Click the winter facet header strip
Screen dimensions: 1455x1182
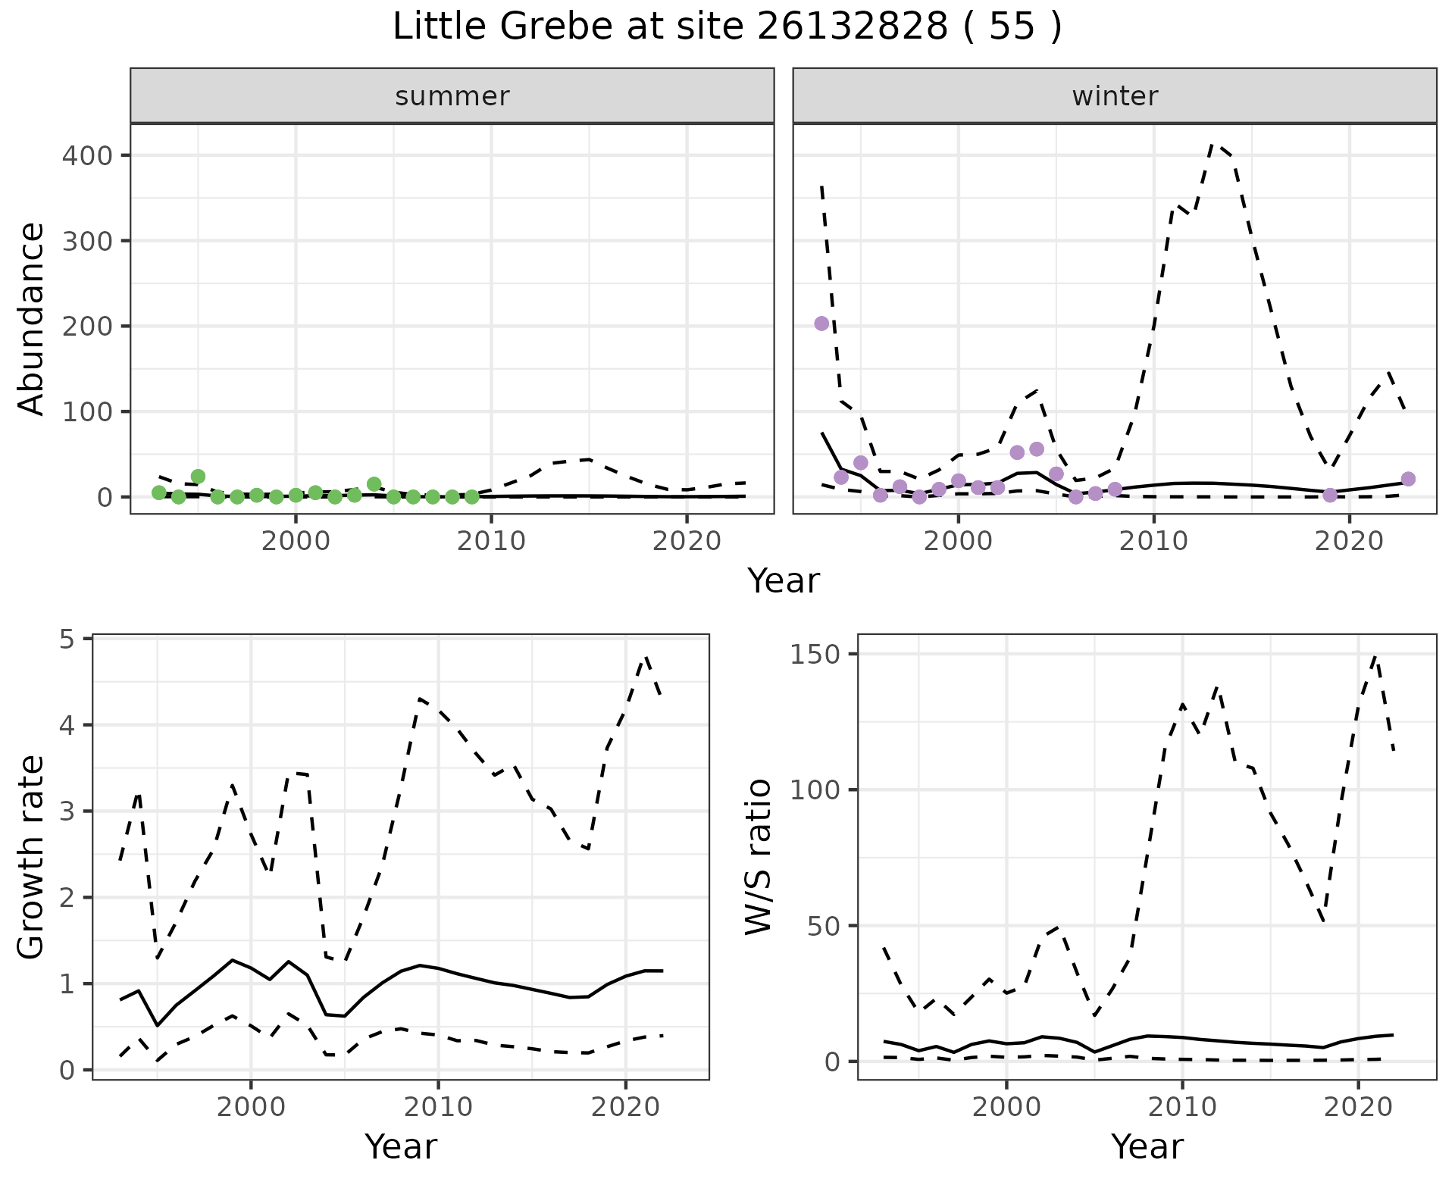tap(1114, 96)
